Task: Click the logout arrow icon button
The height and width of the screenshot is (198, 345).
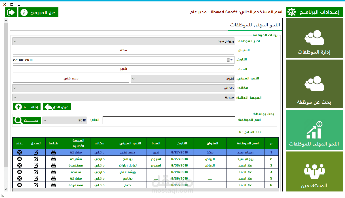Action: [x=11, y=12]
